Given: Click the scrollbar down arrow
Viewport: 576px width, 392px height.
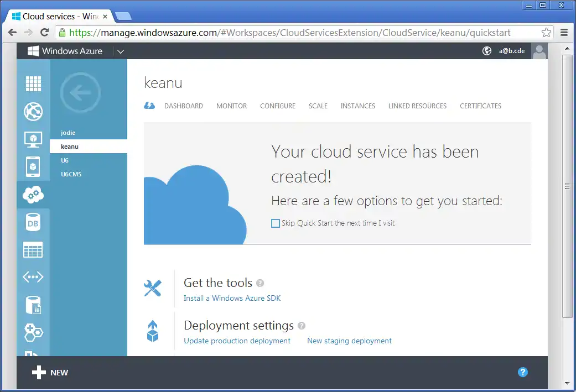Looking at the screenshot, I should (x=567, y=383).
